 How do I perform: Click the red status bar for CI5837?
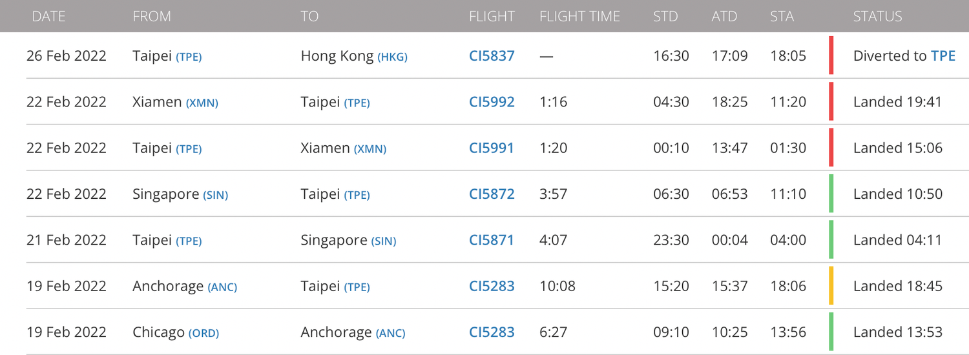831,56
